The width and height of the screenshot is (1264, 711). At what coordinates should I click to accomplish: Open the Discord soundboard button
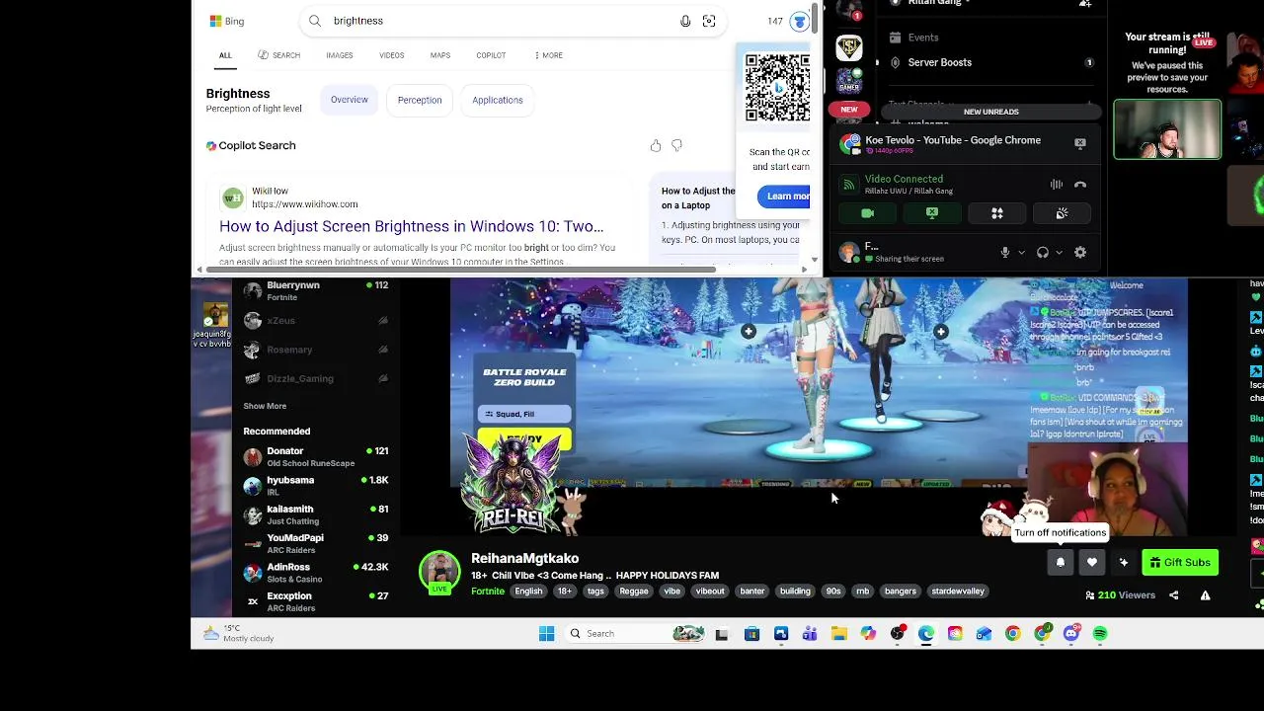coord(1062,213)
